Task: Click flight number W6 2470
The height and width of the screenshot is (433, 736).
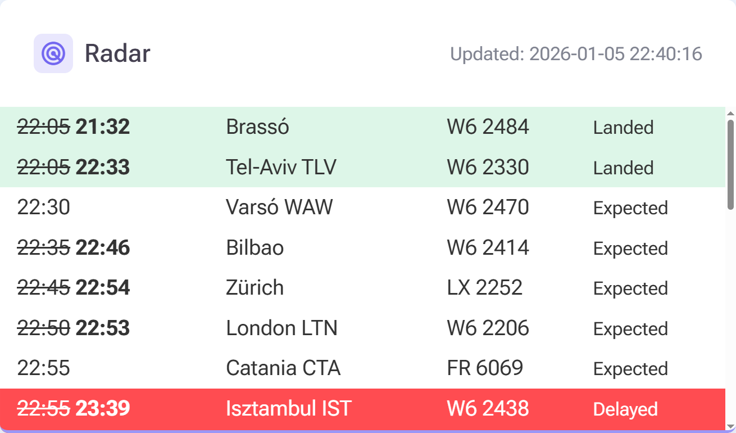Action: point(488,208)
